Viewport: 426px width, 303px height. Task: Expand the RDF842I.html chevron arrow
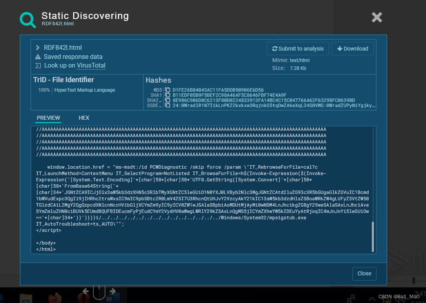[38, 48]
